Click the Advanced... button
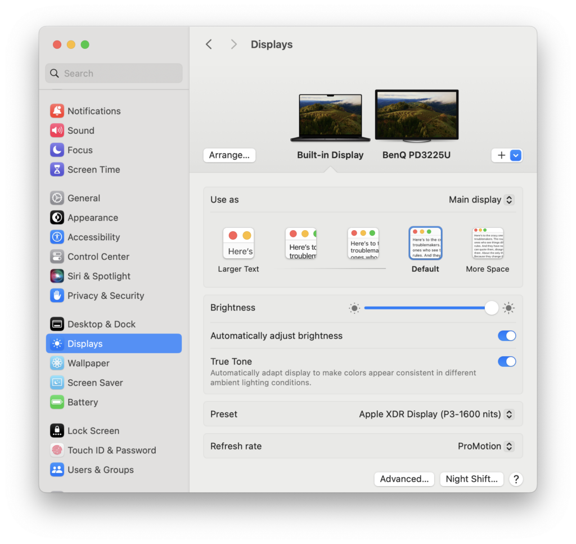The width and height of the screenshot is (576, 544). [x=404, y=479]
